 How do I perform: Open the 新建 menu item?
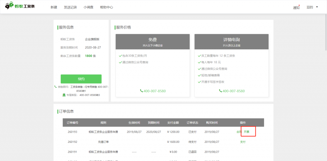click(54, 7)
